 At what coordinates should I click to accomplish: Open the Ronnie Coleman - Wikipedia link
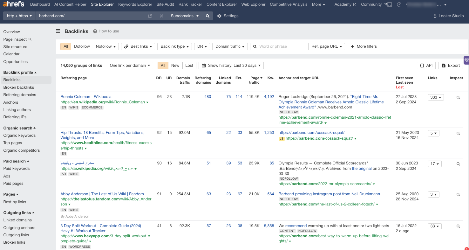point(86,97)
